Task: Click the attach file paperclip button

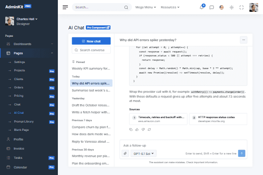Action: [x=125, y=154]
